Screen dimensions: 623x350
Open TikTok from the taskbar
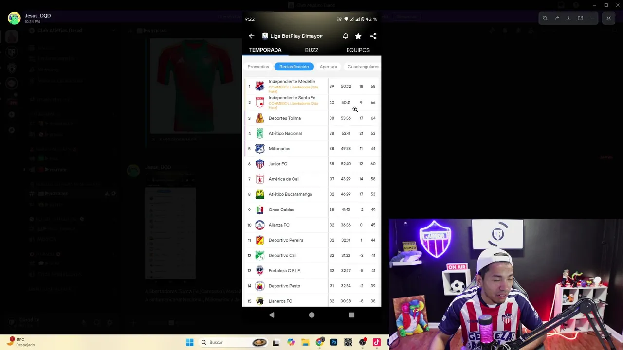[x=376, y=342]
